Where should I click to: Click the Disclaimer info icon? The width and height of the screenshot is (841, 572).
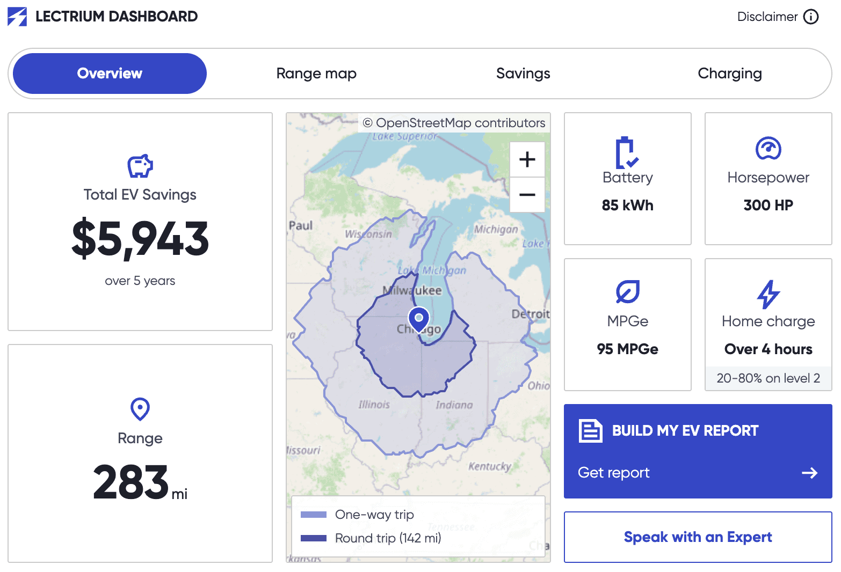tap(811, 17)
